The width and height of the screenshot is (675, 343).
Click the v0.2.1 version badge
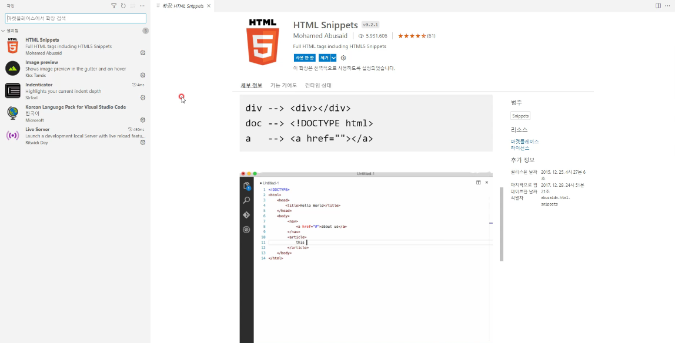coord(370,25)
